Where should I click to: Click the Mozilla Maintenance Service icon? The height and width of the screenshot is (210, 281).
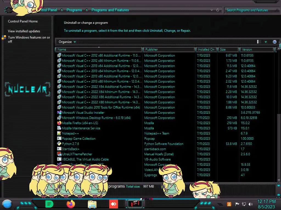click(59, 128)
